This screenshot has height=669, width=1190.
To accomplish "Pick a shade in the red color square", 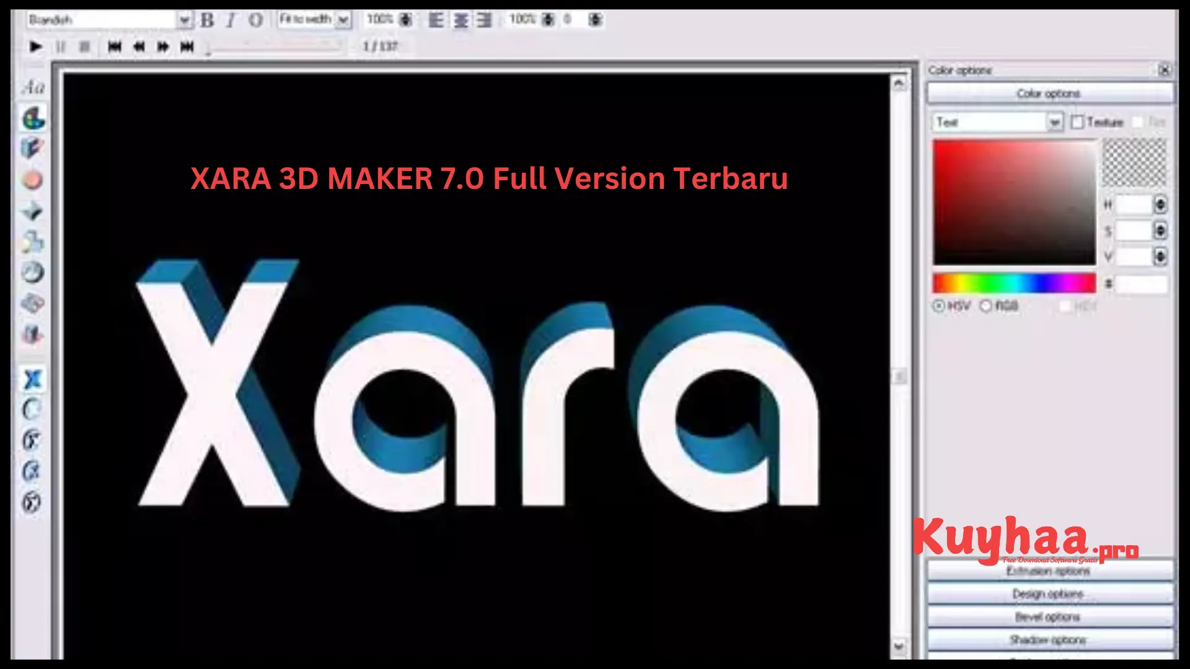I will pyautogui.click(x=1015, y=203).
